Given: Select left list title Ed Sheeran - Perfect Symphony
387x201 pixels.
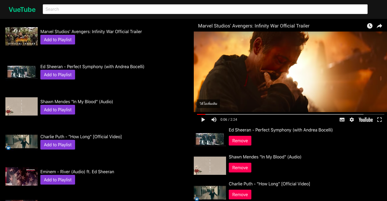Looking at the screenshot, I should click(92, 67).
